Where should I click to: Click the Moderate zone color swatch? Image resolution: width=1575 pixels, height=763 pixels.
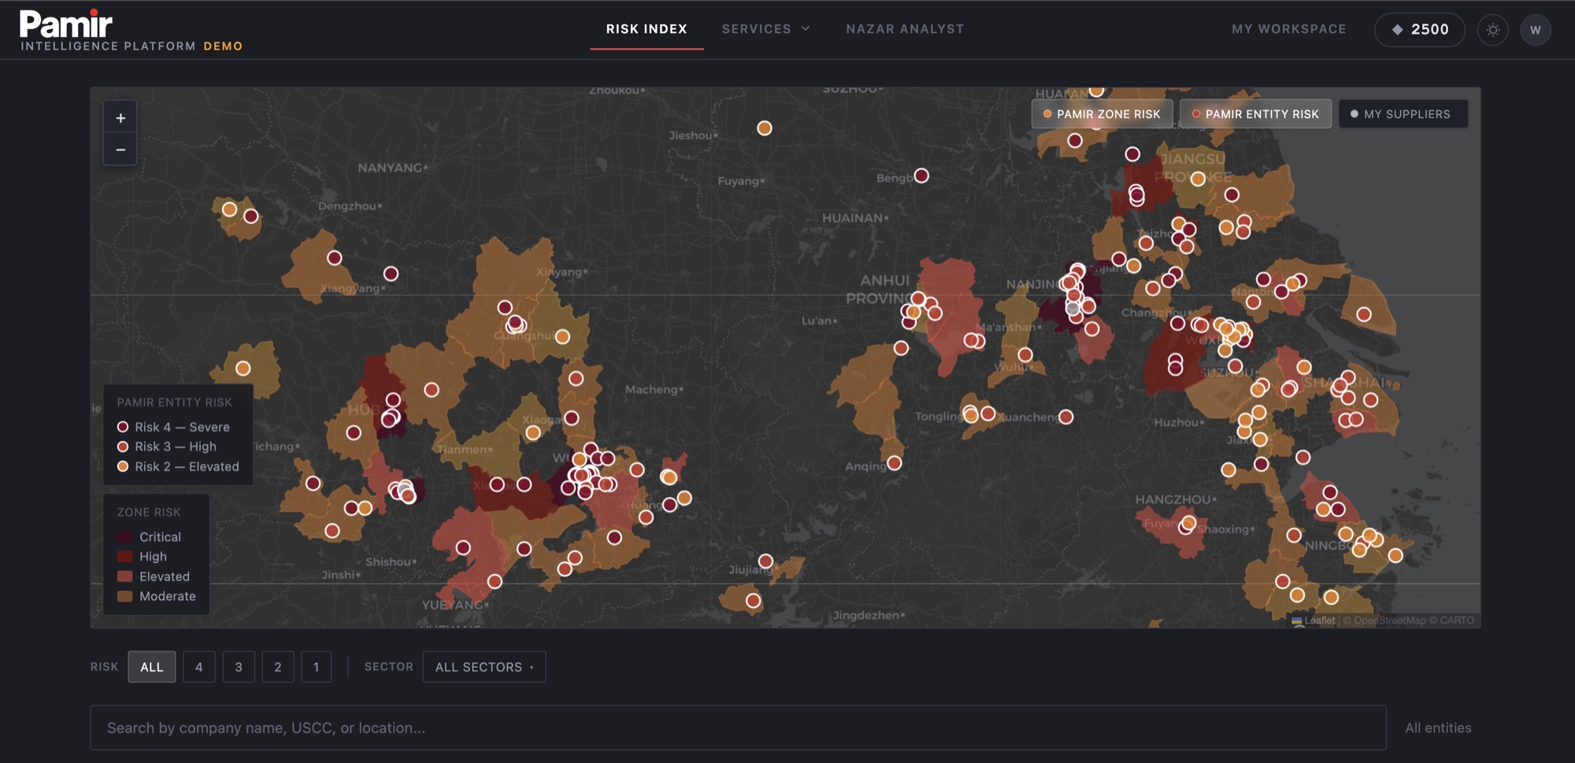point(124,596)
